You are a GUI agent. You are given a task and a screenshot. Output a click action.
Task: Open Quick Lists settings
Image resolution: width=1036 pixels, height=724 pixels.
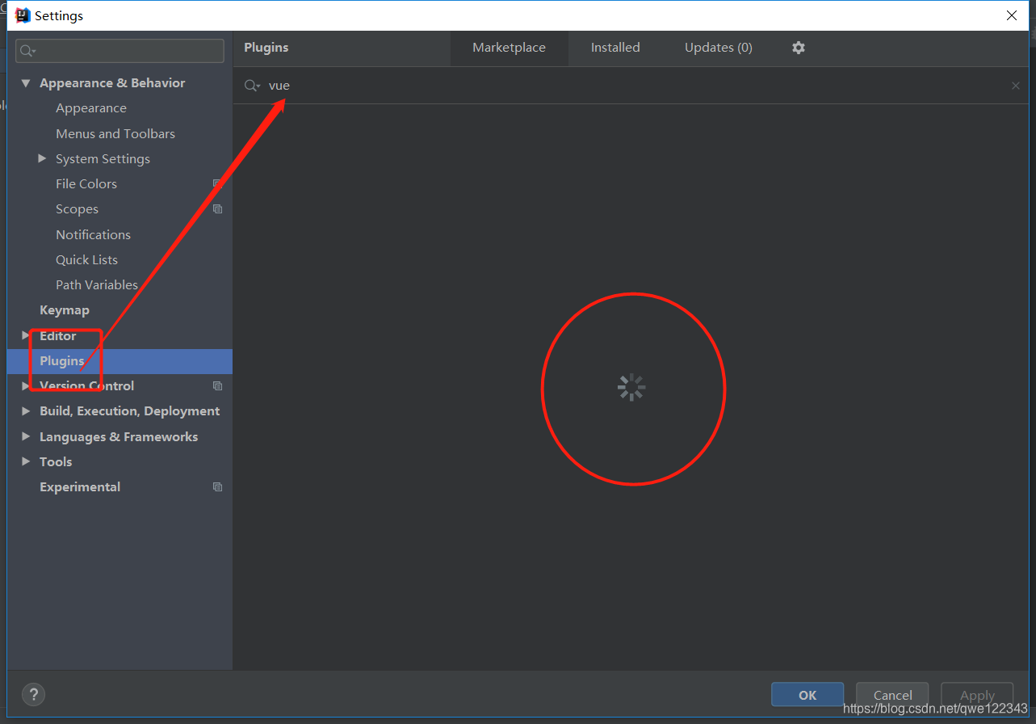[86, 260]
